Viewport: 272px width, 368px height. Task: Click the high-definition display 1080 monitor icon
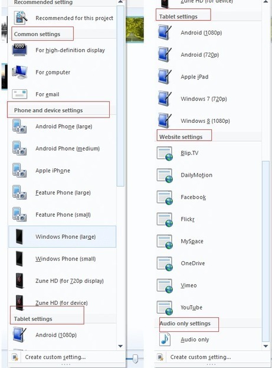19,50
